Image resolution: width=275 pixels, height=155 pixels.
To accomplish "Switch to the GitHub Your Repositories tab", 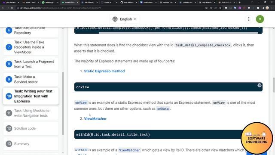I will [128, 3].
